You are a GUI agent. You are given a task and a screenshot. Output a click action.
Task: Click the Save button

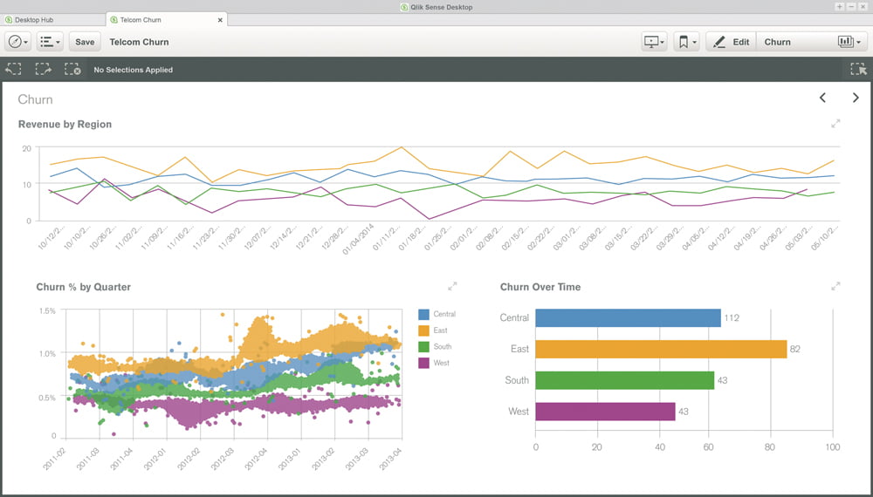(x=85, y=41)
